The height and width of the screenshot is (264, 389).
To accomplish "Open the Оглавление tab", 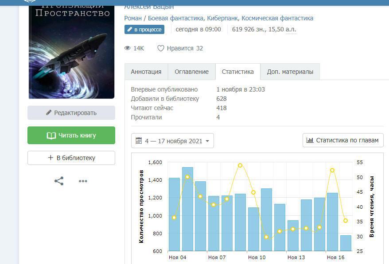I will [x=191, y=72].
